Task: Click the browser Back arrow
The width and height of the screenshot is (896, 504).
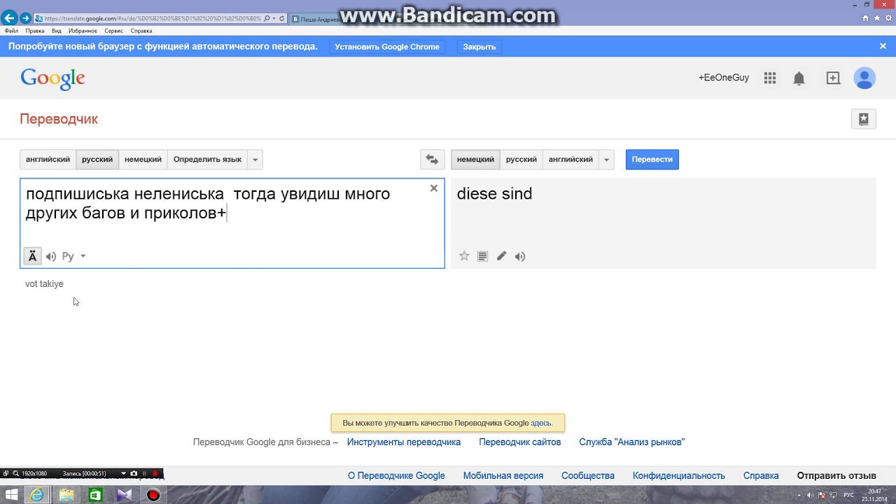Action: pos(9,18)
